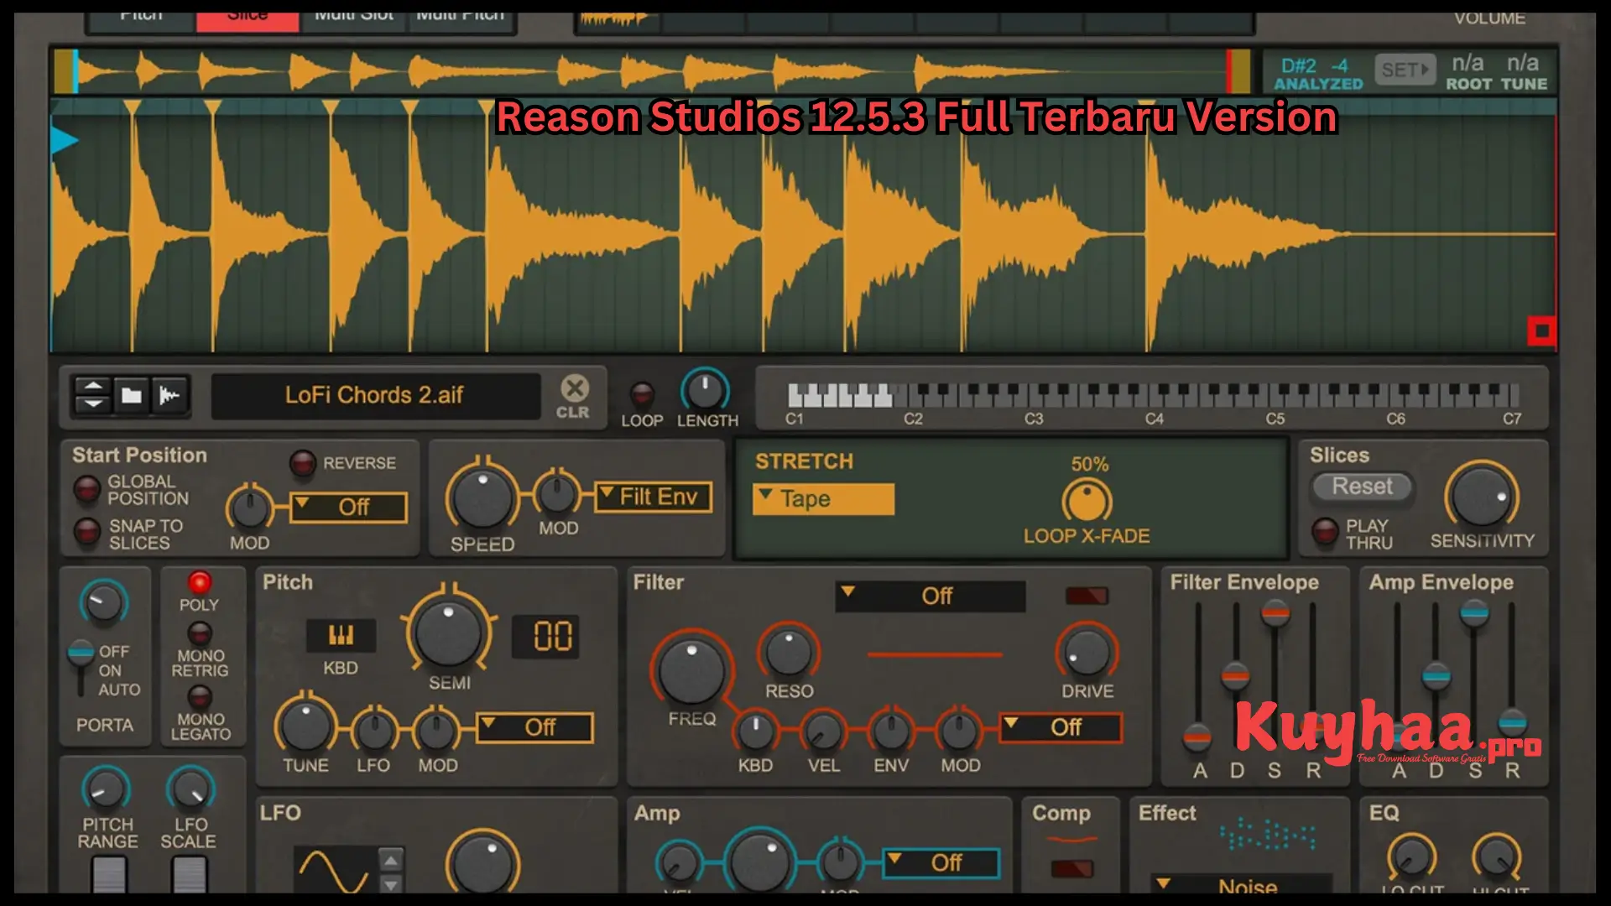The image size is (1611, 906).
Task: Click the PORTA OFF/ON/AUTO switch
Action: tap(81, 669)
